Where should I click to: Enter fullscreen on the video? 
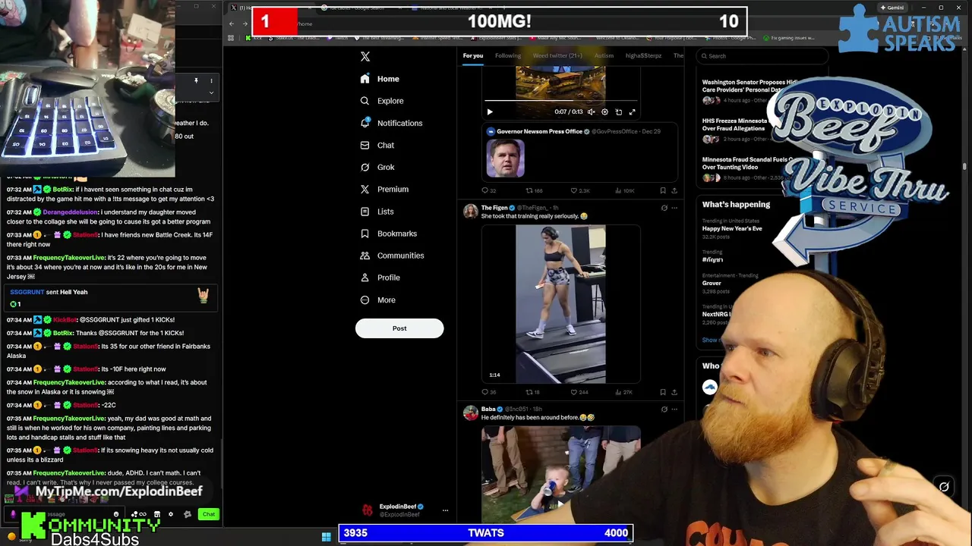632,111
